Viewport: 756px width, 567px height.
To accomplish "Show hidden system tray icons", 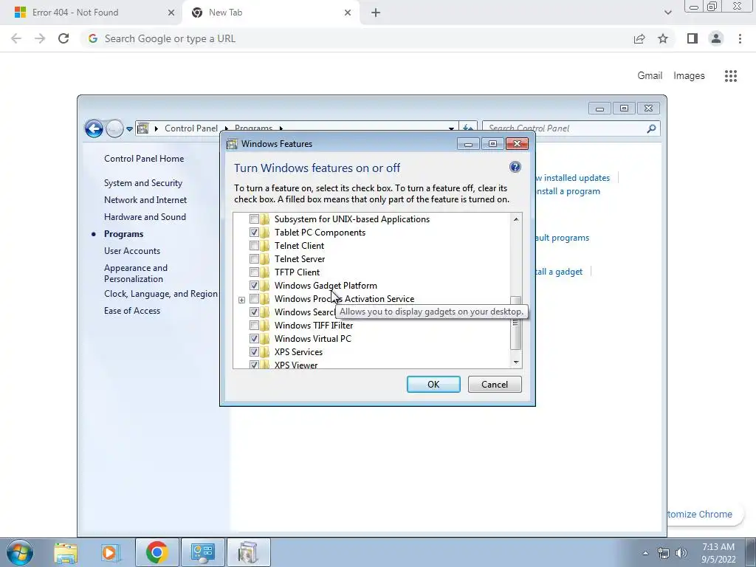I will coord(645,553).
